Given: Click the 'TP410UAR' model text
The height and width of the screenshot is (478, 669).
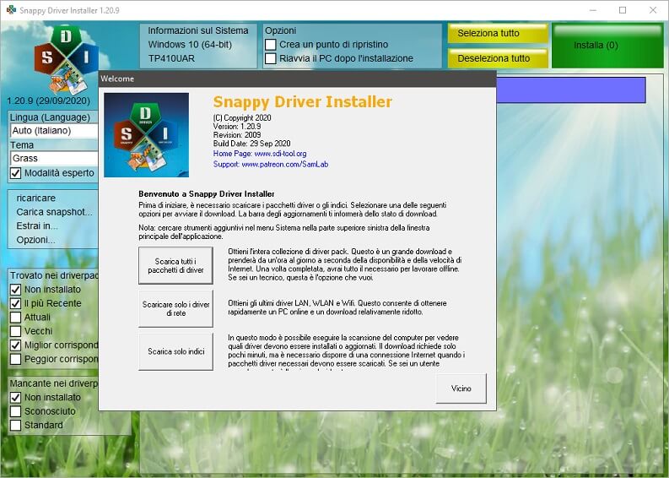Looking at the screenshot, I should tap(171, 58).
